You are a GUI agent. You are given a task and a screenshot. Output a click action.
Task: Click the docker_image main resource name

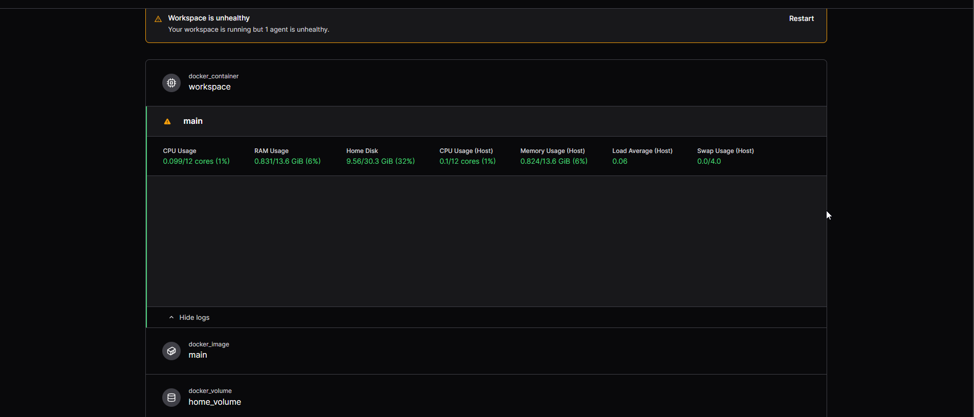[198, 355]
